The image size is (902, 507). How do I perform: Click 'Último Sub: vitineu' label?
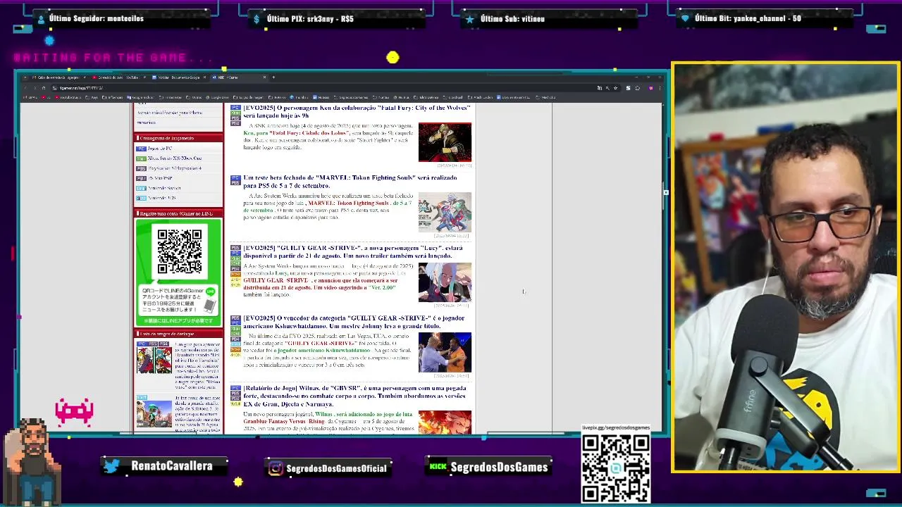click(x=512, y=19)
